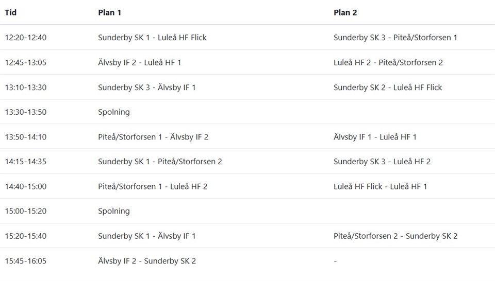Click match Sunderby SK 2 - Luleå HF Flick
The height and width of the screenshot is (281, 495).
(388, 87)
